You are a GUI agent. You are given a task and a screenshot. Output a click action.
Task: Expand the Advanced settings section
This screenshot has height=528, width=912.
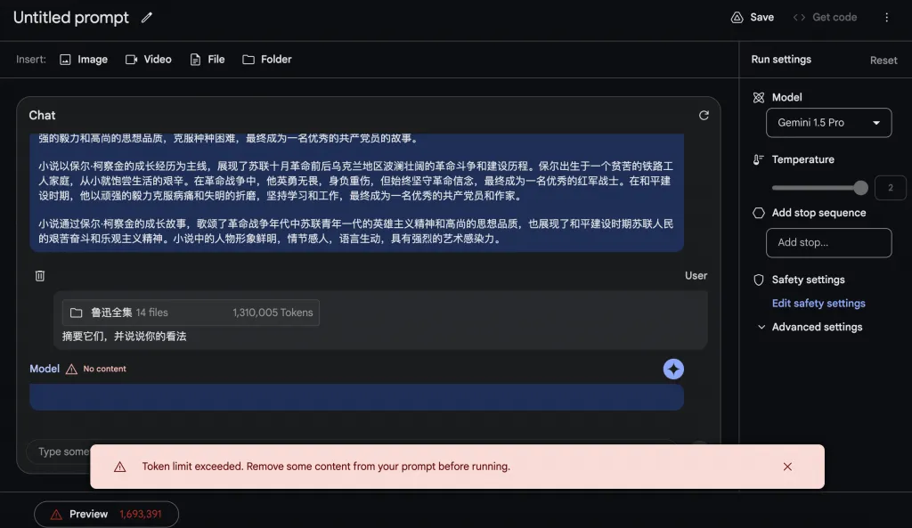coord(810,327)
